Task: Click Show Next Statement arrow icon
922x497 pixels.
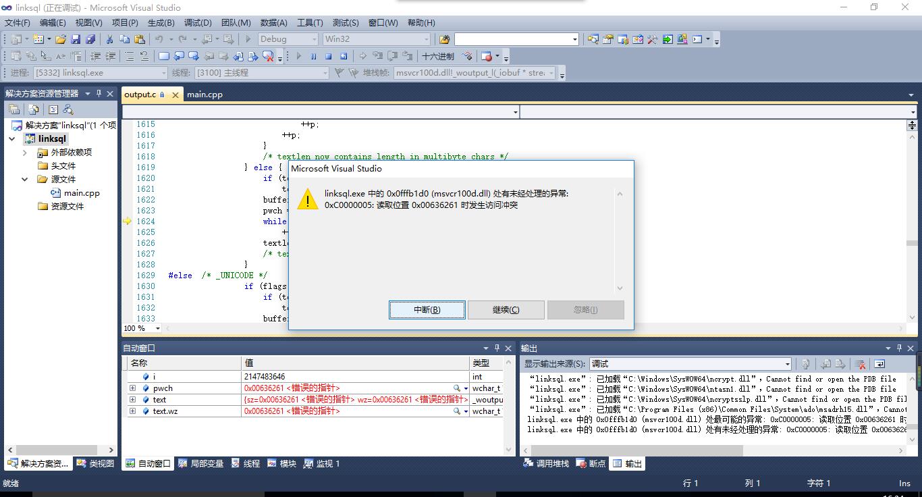Action: (x=362, y=56)
